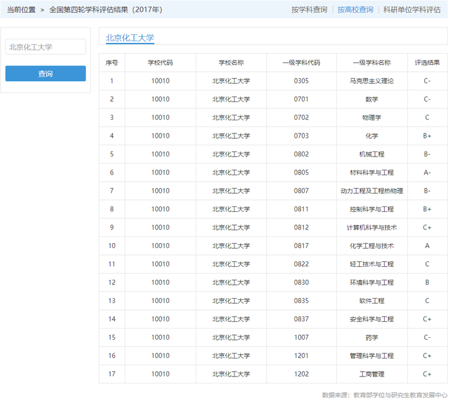
Task: Open the 按学科查询 tab
Action: click(x=309, y=9)
